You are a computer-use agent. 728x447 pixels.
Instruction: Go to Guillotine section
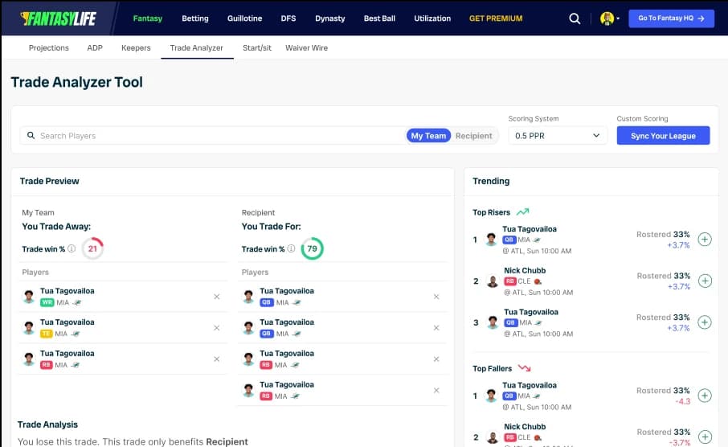coord(245,18)
